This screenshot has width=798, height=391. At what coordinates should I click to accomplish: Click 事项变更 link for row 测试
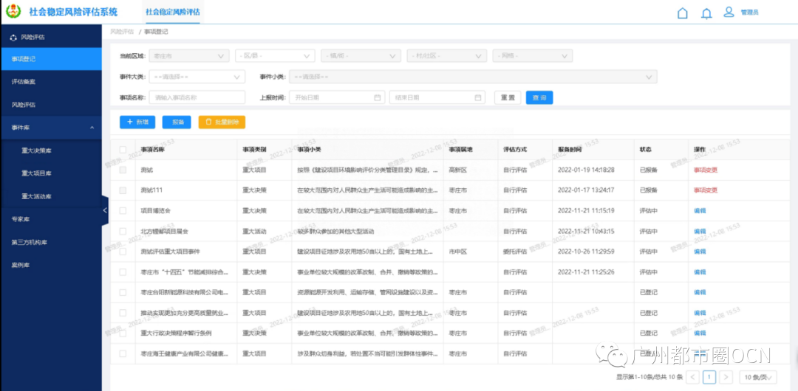[706, 170]
